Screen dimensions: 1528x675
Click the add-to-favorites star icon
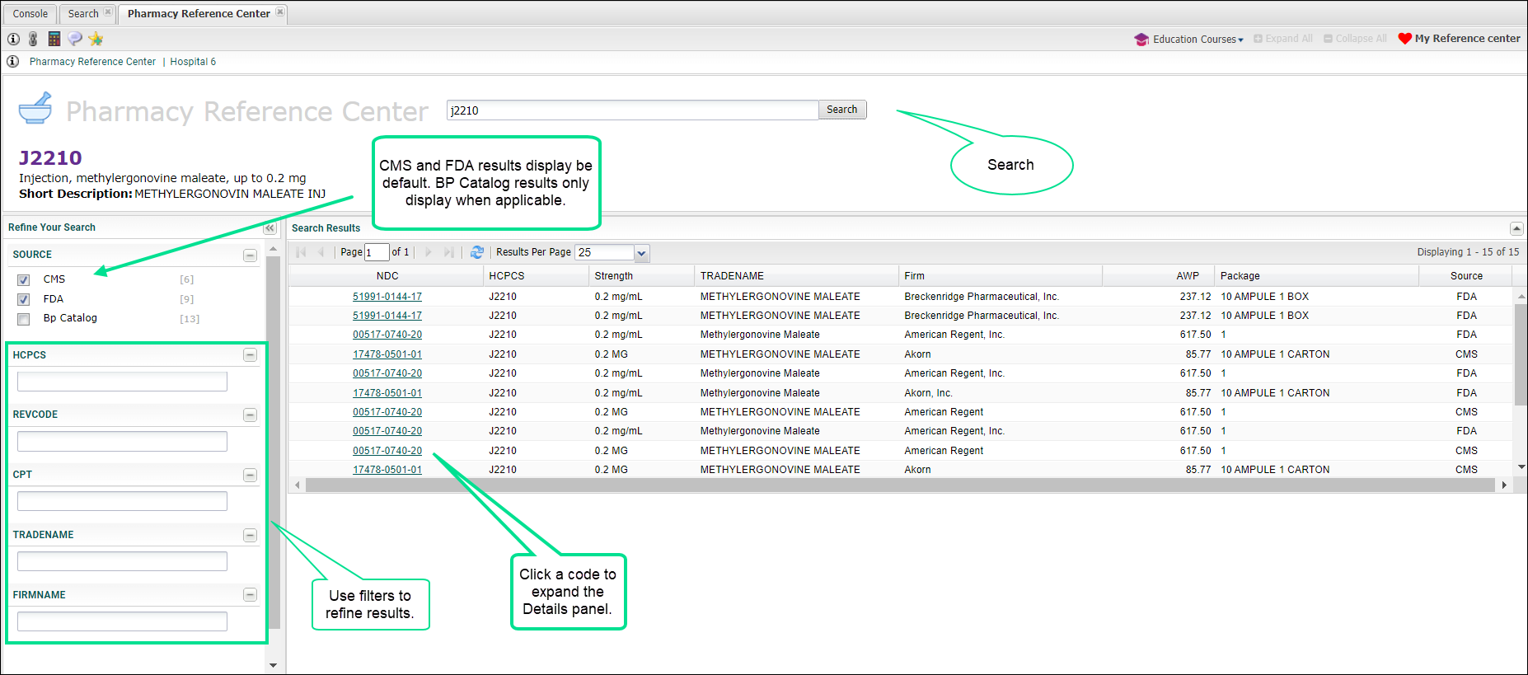click(96, 39)
